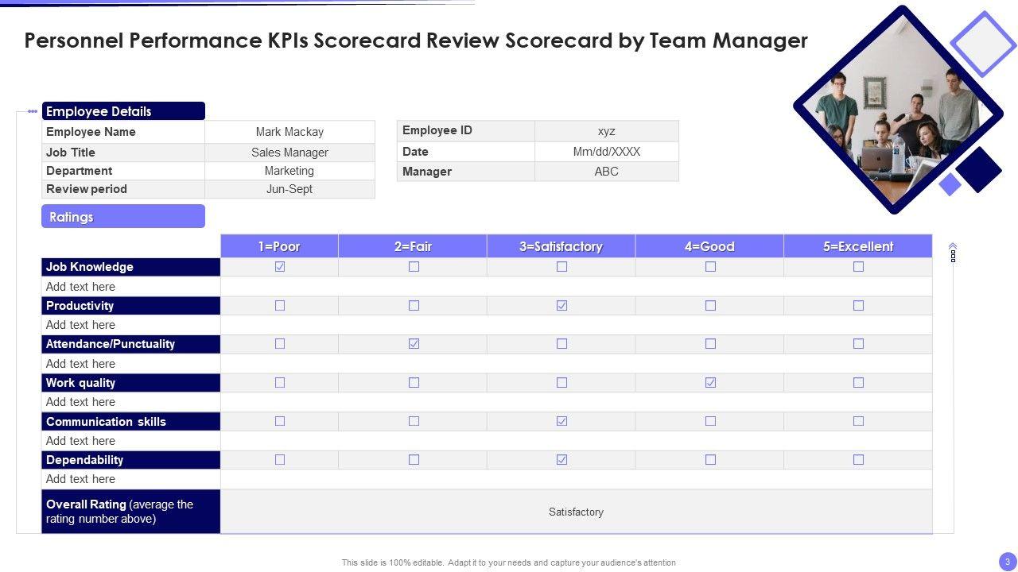This screenshot has width=1018, height=572.
Task: Select Work quality 4=Good checkbox
Action: coord(710,383)
